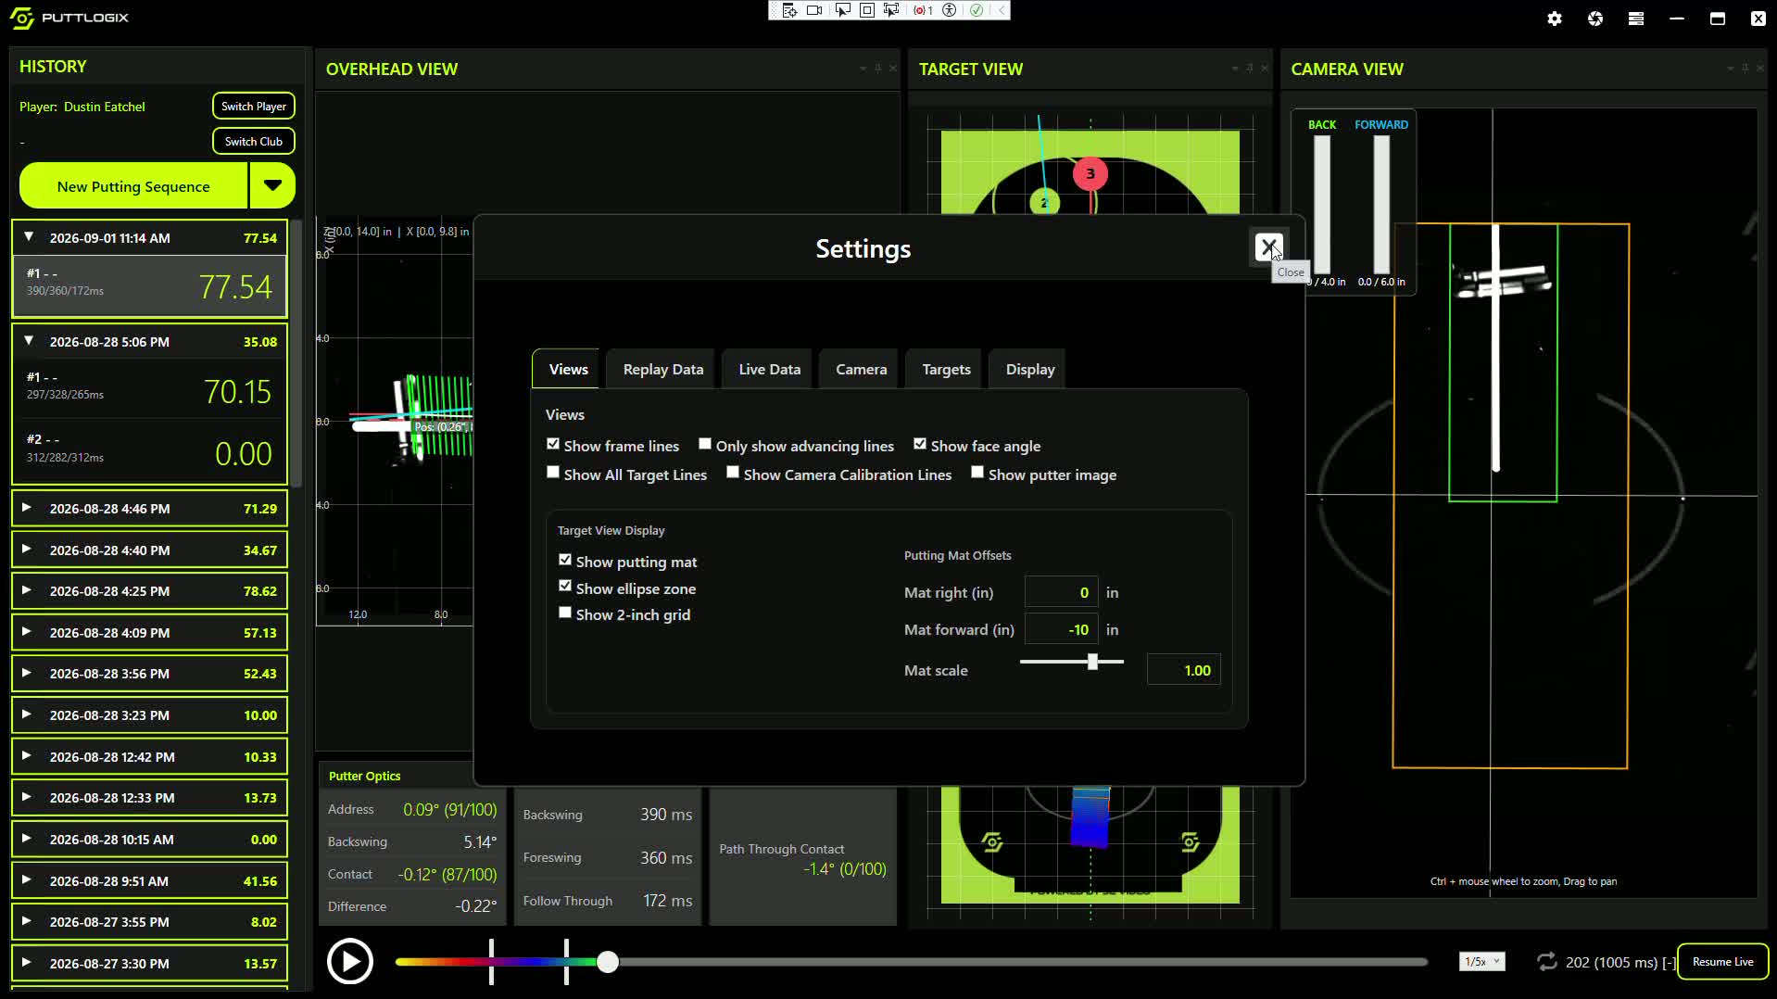Close the Target View panel

coord(1265,68)
